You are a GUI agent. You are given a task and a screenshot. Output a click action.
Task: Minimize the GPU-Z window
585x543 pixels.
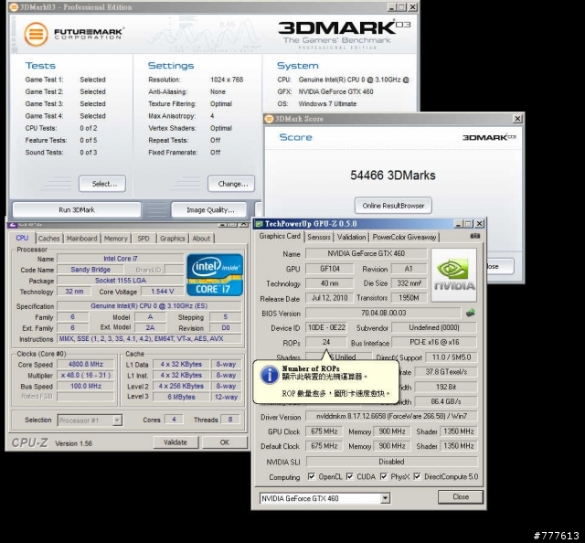459,224
